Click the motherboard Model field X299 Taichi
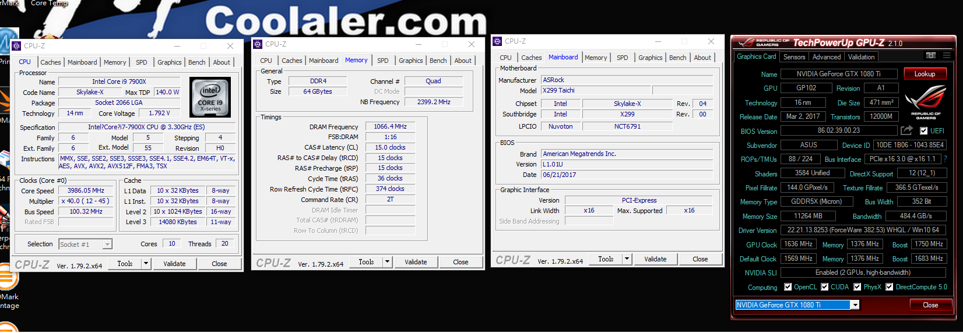The image size is (963, 333). [x=595, y=90]
